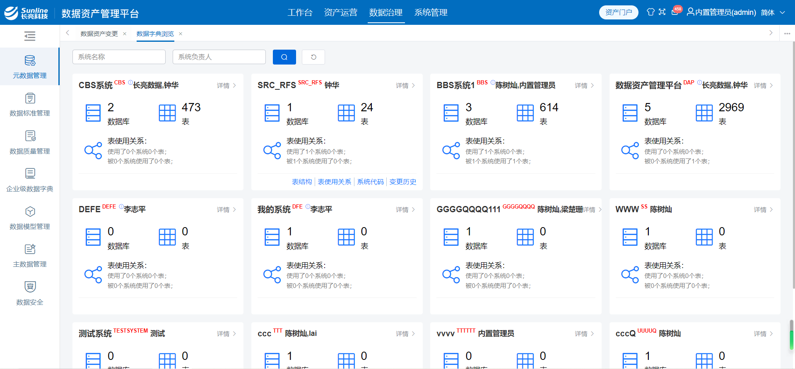Open 系统代码 link in SRC_RFS card

371,182
